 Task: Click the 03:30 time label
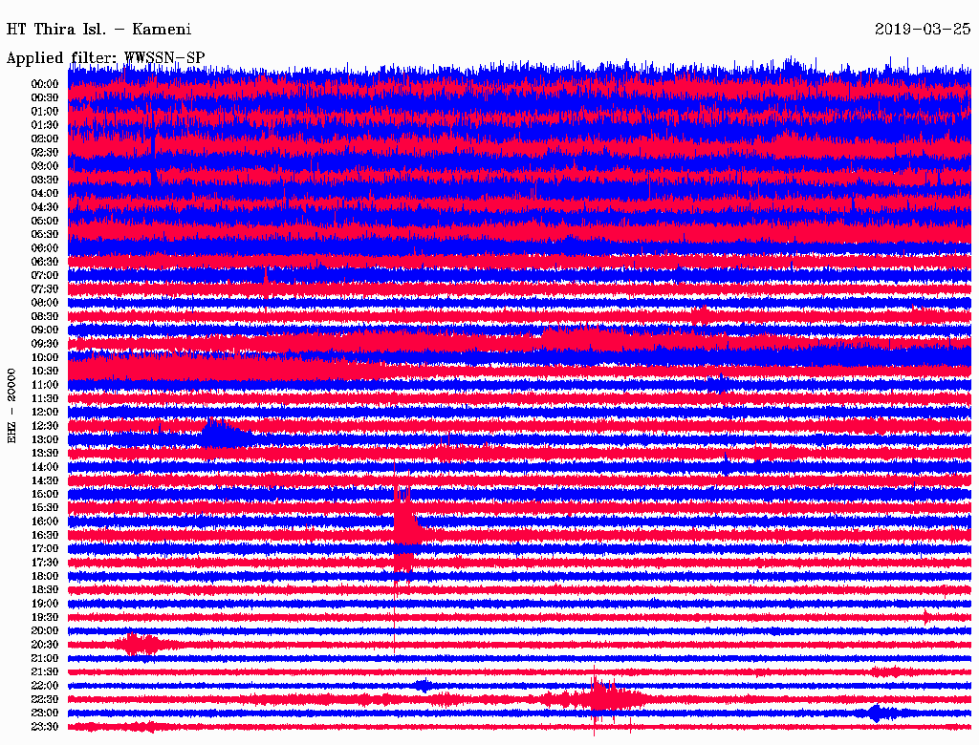[x=45, y=180]
